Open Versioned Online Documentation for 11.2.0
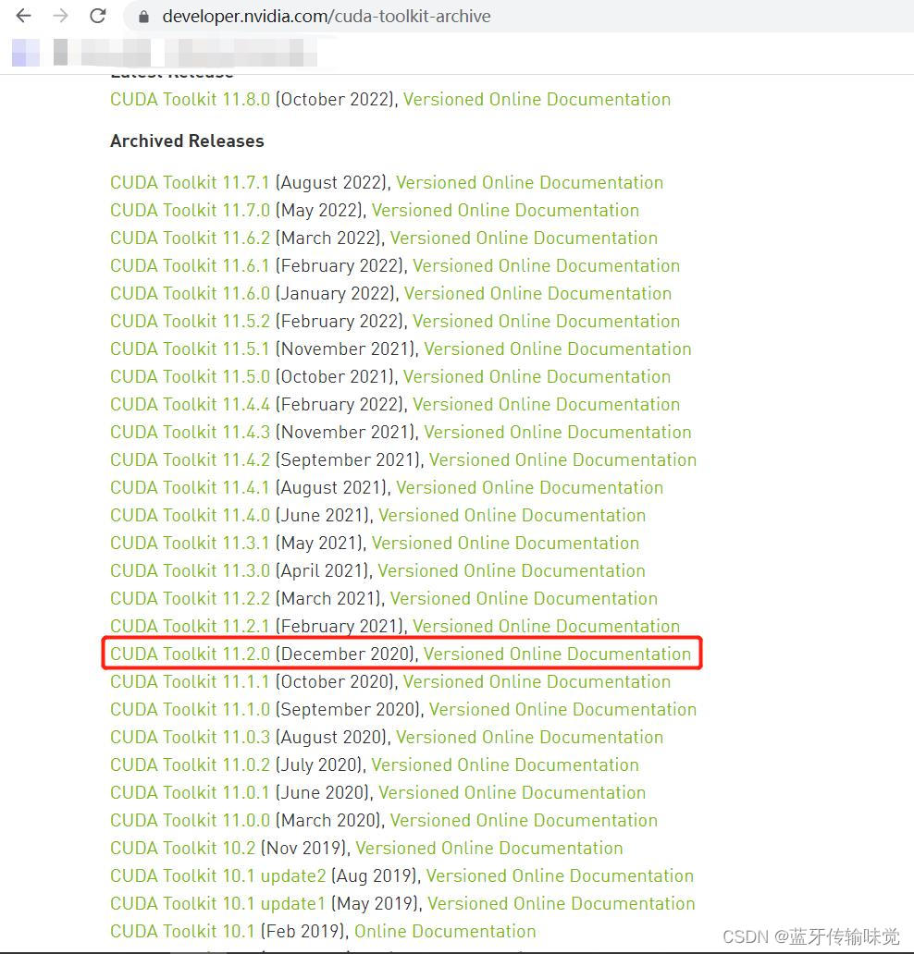Image resolution: width=914 pixels, height=954 pixels. pyautogui.click(x=557, y=654)
